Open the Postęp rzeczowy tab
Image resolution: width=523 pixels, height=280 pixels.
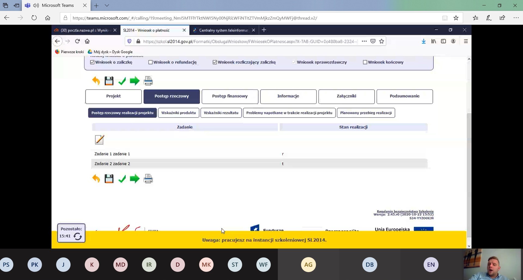click(172, 96)
